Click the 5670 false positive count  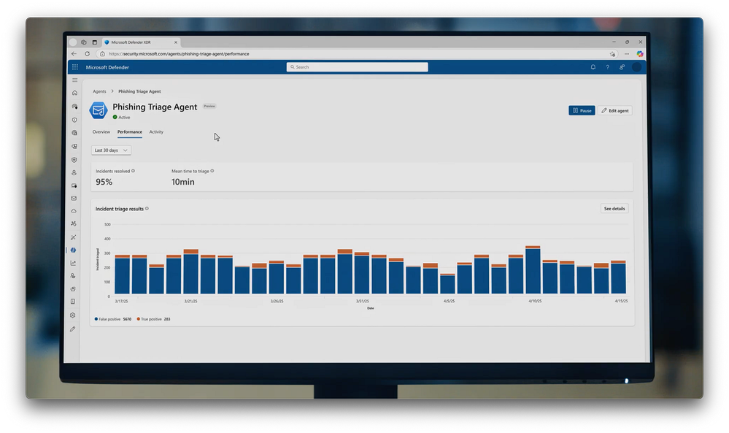pyautogui.click(x=127, y=319)
